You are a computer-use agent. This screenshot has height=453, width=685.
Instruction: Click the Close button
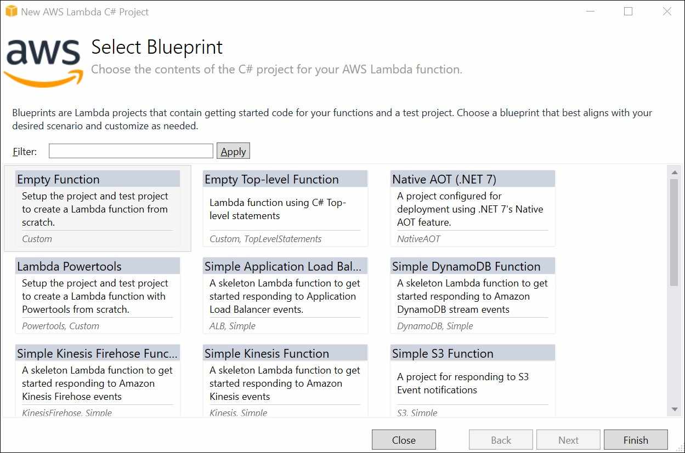point(404,440)
